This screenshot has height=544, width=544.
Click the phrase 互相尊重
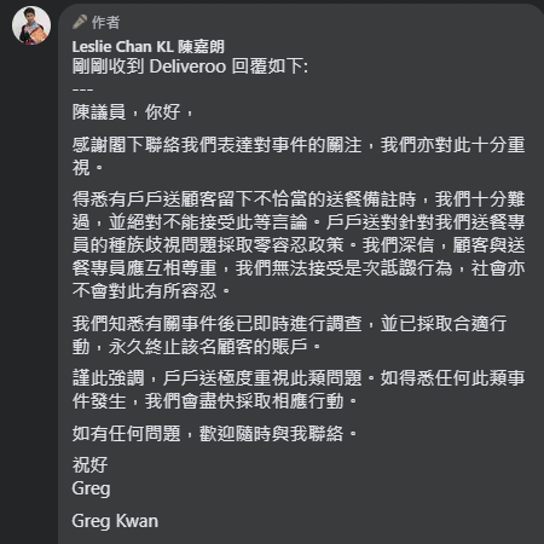pos(181,268)
